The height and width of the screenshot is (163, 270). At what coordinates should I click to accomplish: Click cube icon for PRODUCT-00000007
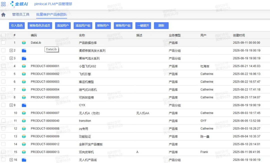coord(24,113)
